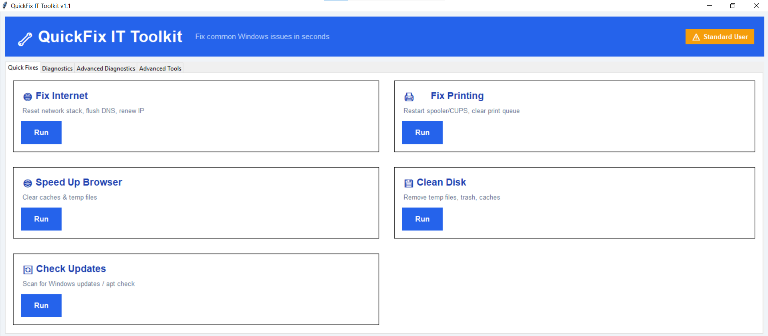The height and width of the screenshot is (336, 768).
Task: Switch to the Diagnostics tab
Action: point(57,68)
